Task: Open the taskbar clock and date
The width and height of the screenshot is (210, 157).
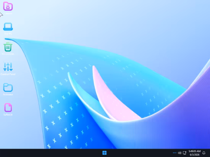Action: pyautogui.click(x=195, y=153)
